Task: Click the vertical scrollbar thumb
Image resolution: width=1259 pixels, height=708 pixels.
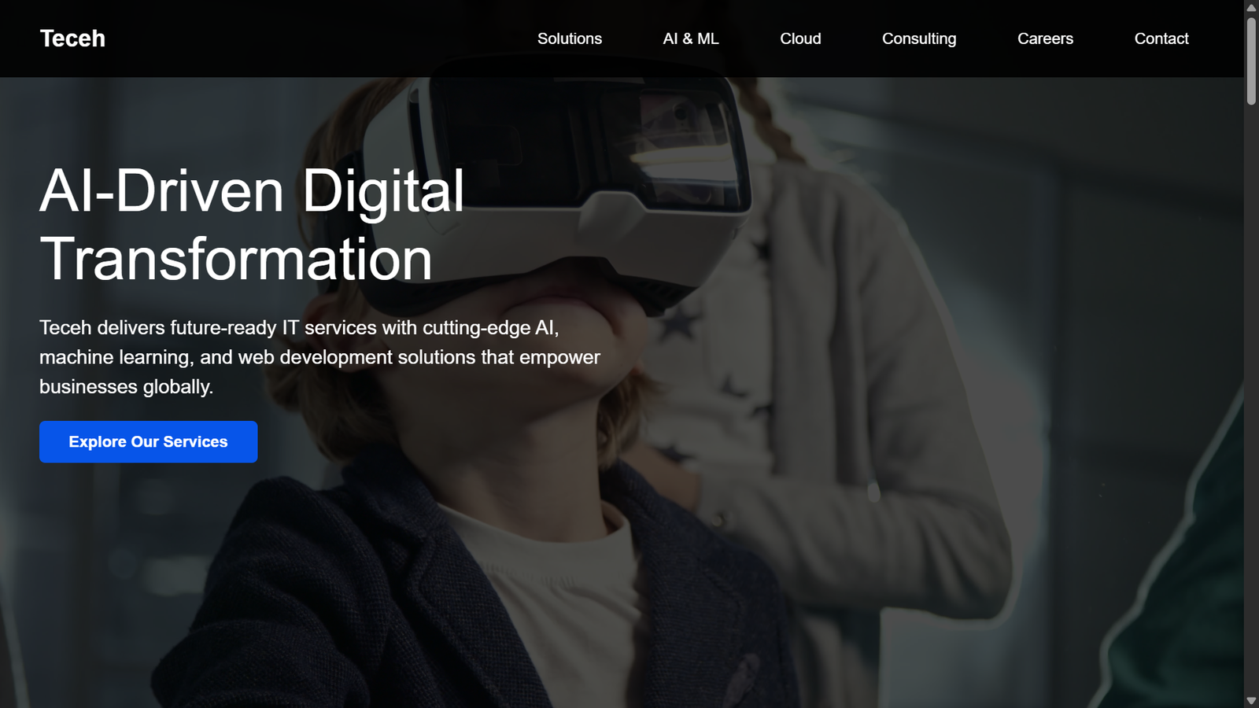Action: tap(1251, 61)
